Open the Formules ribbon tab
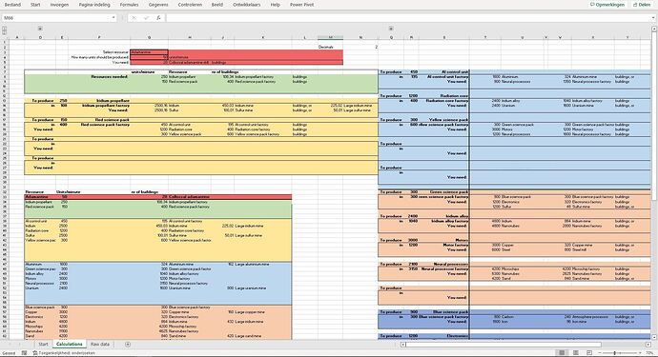Screen dimensions: 658x357 coord(130,5)
